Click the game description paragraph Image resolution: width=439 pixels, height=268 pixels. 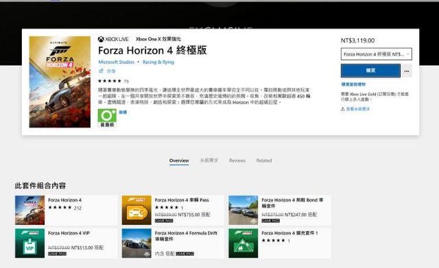(204, 96)
